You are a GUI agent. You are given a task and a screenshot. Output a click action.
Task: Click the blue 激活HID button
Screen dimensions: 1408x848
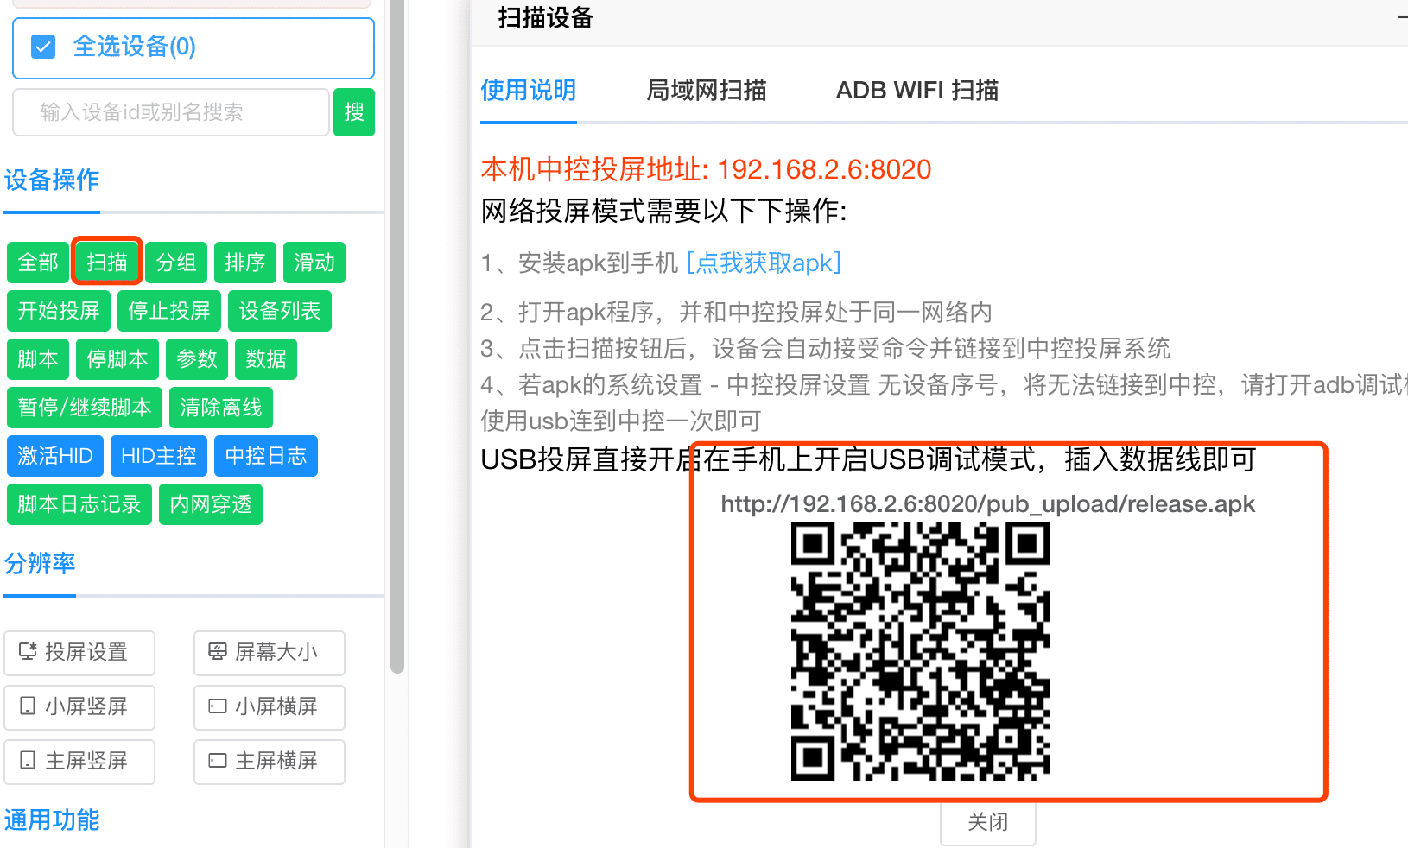(x=55, y=456)
